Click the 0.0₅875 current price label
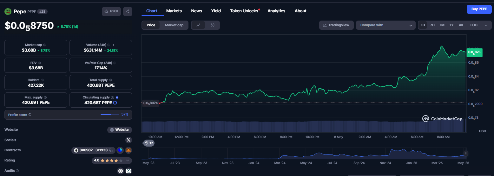The image size is (494, 176). tap(474, 52)
